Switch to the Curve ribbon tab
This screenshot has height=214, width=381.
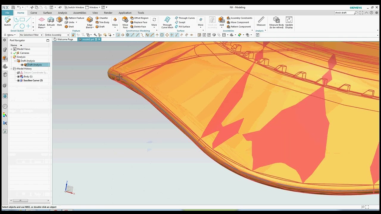coord(34,13)
